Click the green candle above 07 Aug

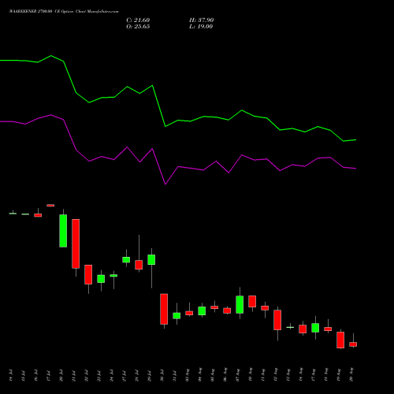click(x=240, y=305)
